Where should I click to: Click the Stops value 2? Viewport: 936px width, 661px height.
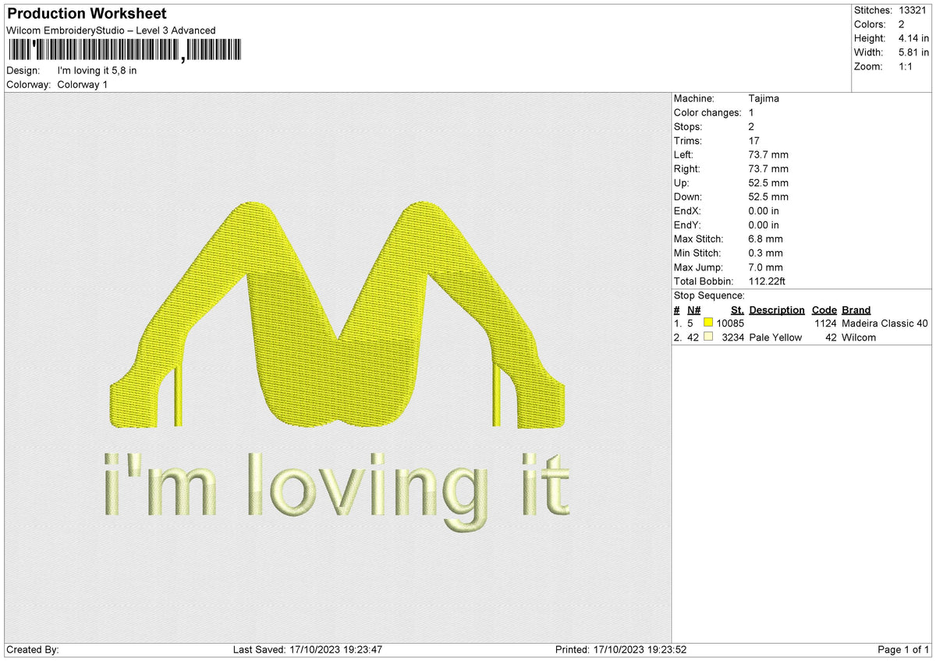751,126
